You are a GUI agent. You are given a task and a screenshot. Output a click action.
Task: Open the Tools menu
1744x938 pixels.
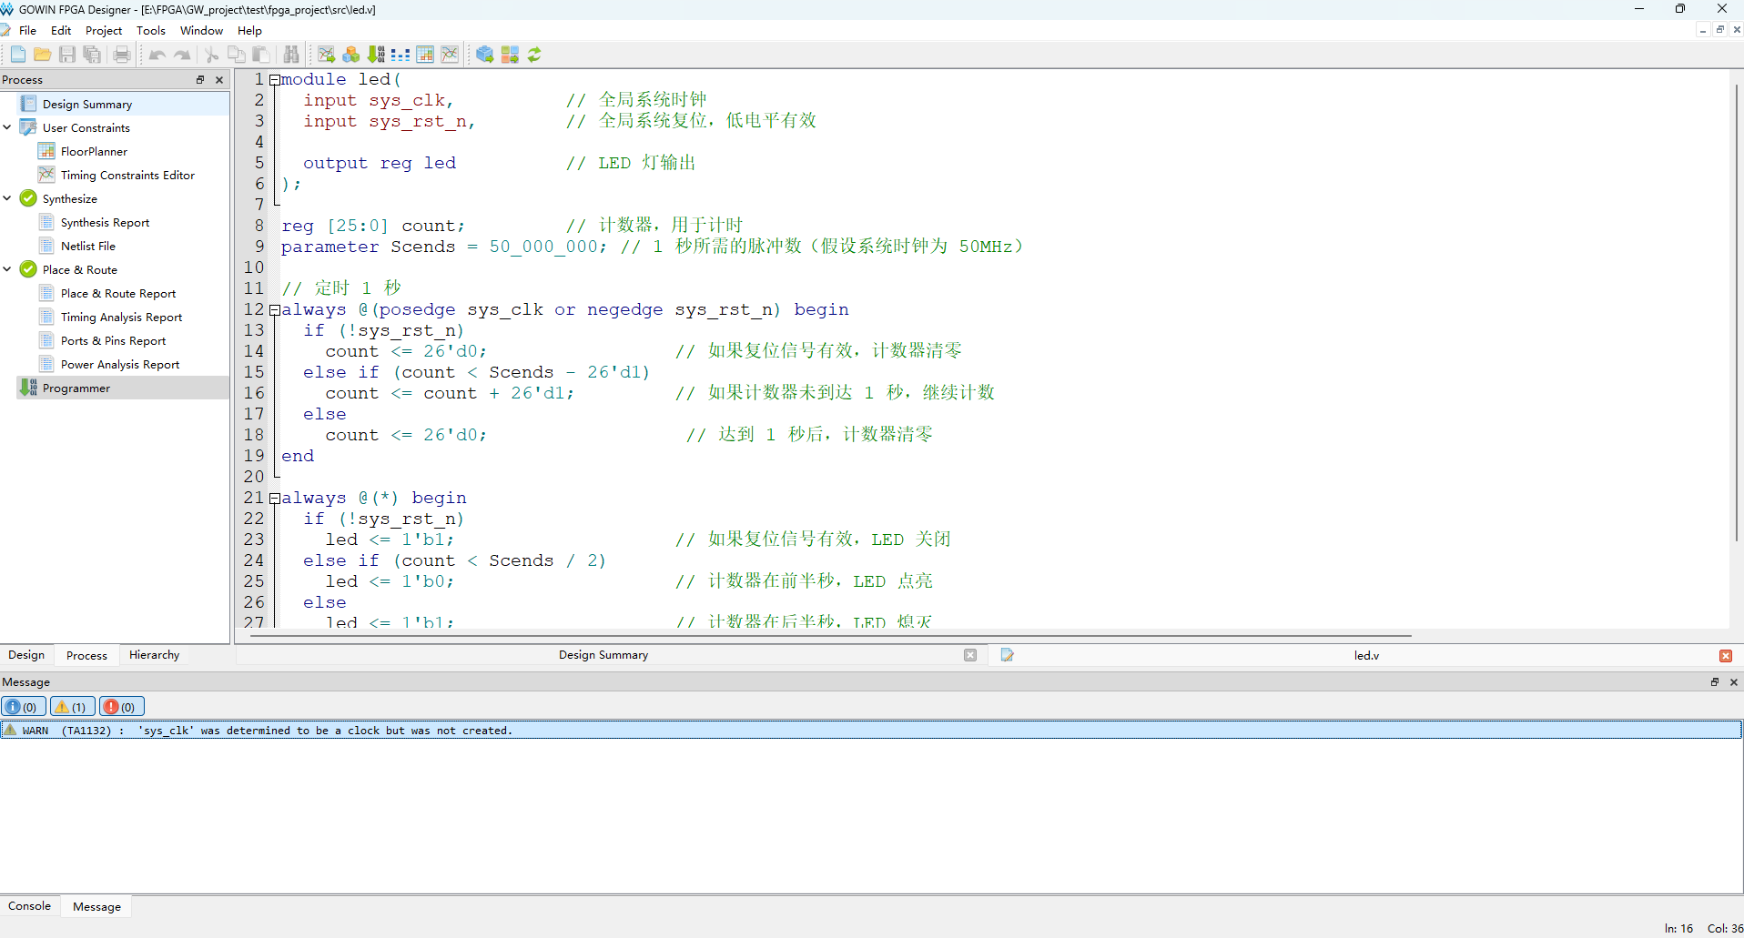point(151,30)
